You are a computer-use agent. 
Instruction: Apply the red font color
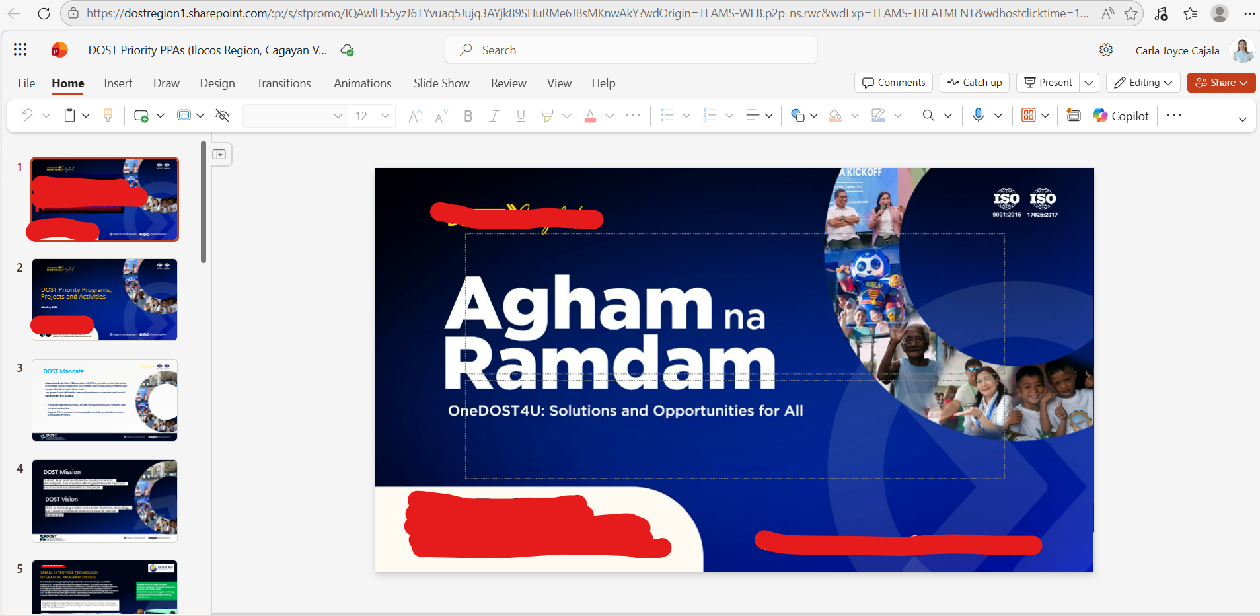pos(591,116)
